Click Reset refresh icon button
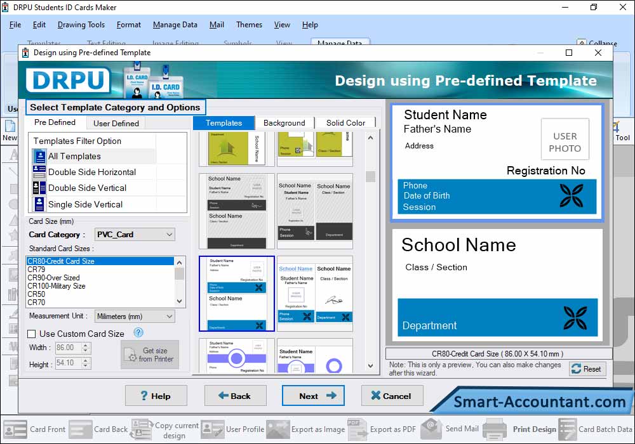Viewport: 635px width, 444px height. pyautogui.click(x=587, y=369)
